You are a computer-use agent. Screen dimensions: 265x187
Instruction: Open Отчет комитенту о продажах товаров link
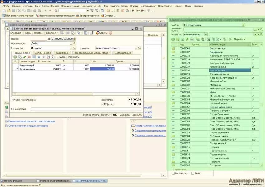pyautogui.click(x=28, y=126)
